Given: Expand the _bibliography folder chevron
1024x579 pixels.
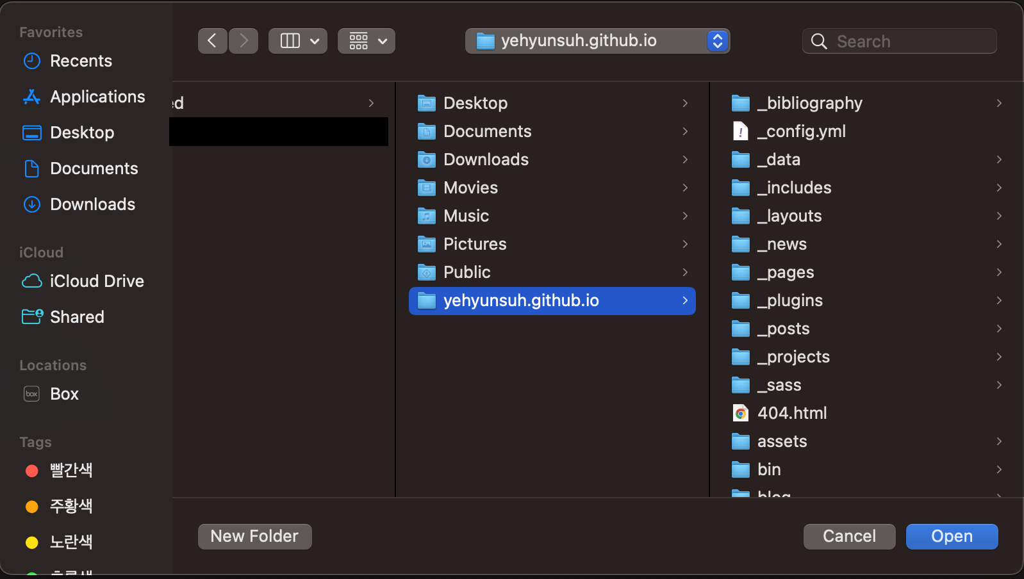Looking at the screenshot, I should [999, 103].
